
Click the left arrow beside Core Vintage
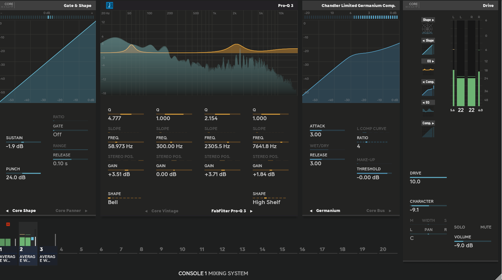click(146, 211)
